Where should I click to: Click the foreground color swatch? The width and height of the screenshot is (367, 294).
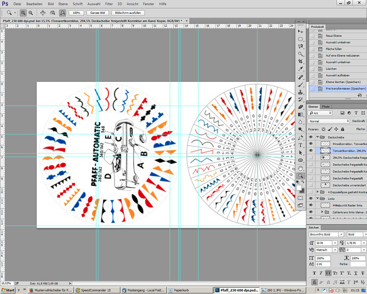point(299,188)
